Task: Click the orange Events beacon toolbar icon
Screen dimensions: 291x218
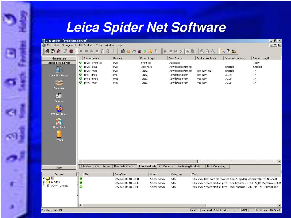Action: (150, 51)
